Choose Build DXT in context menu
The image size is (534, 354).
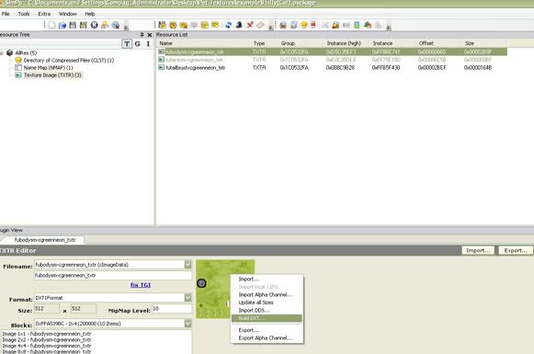coord(267,318)
